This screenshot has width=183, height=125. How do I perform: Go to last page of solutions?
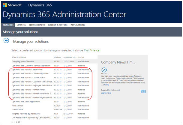point(19,122)
